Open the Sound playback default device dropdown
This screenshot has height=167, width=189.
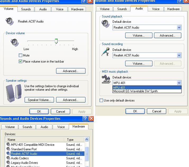click(x=179, y=28)
